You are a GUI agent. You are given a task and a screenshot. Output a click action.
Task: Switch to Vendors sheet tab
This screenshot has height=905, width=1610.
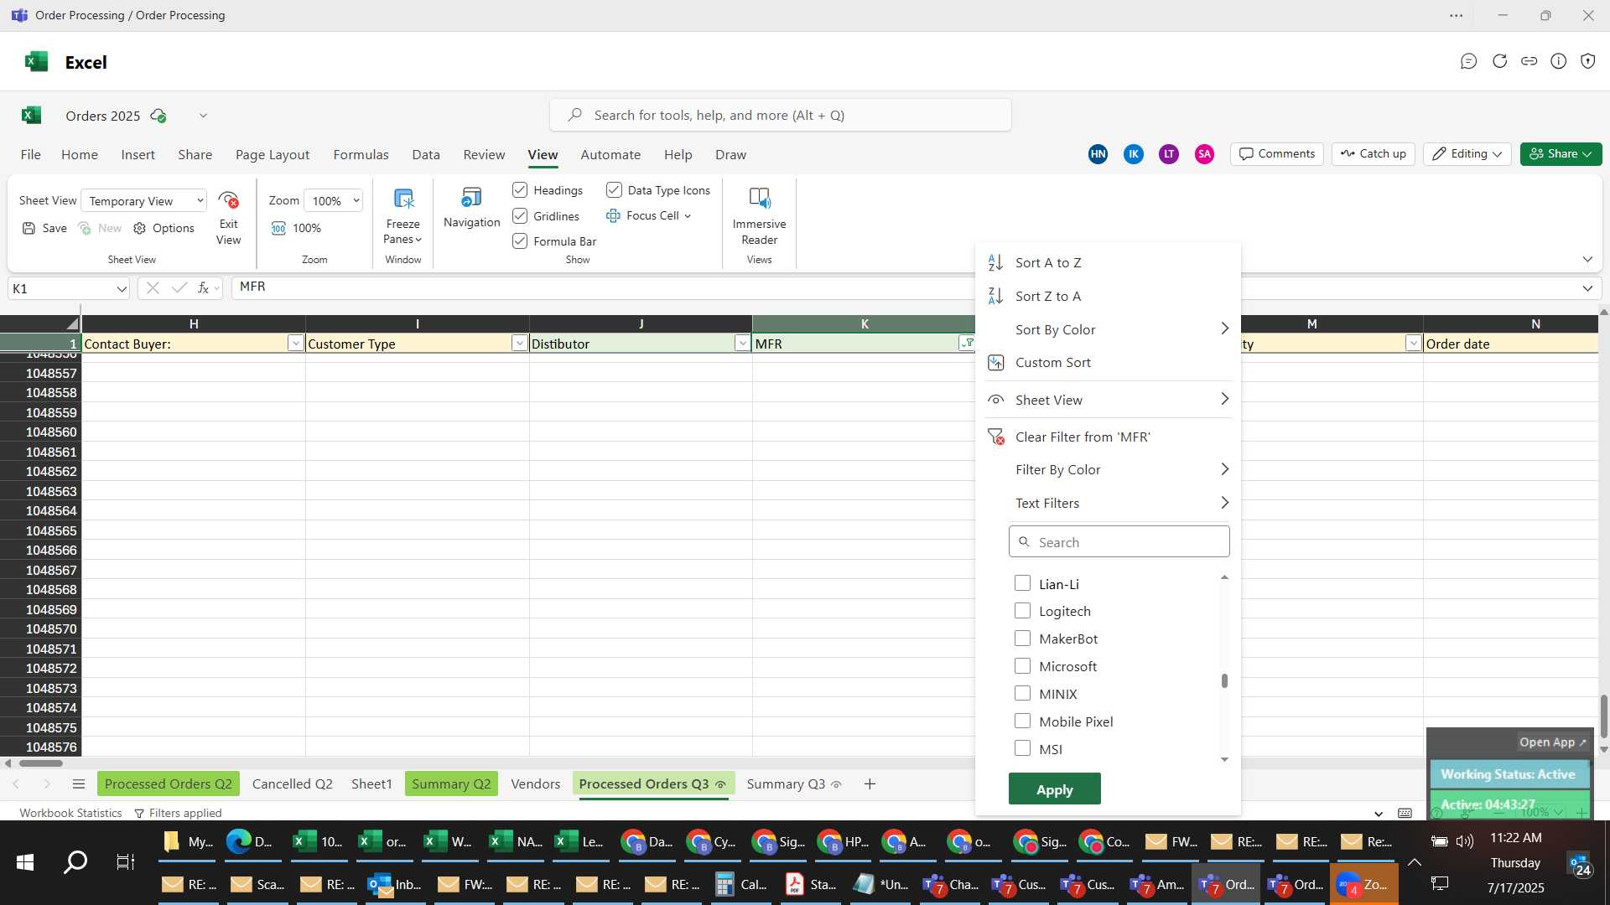[535, 783]
